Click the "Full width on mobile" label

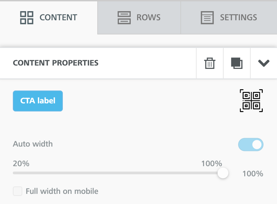(x=62, y=191)
